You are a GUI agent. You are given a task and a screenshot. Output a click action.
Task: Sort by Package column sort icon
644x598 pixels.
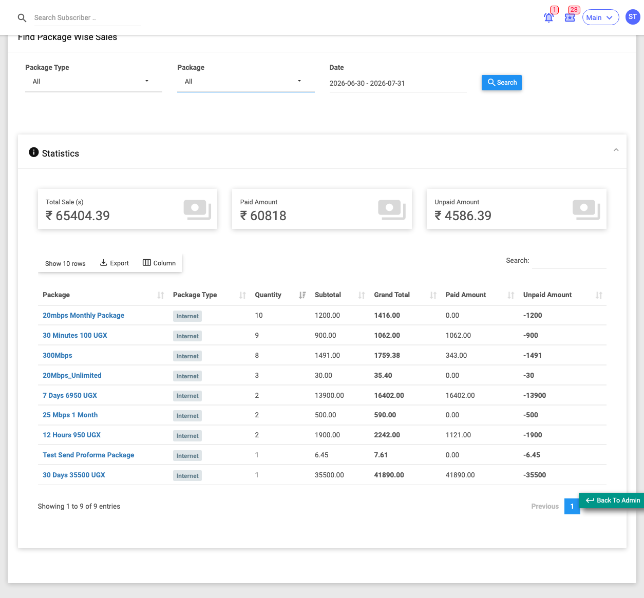[x=161, y=295]
